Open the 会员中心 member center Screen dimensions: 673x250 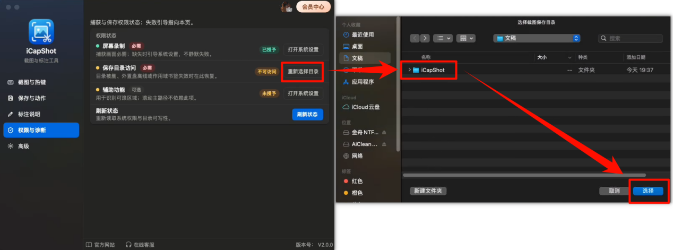313,7
